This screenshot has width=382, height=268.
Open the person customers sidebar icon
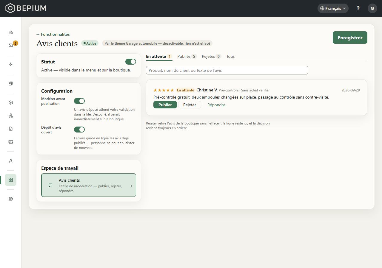[x=11, y=161]
